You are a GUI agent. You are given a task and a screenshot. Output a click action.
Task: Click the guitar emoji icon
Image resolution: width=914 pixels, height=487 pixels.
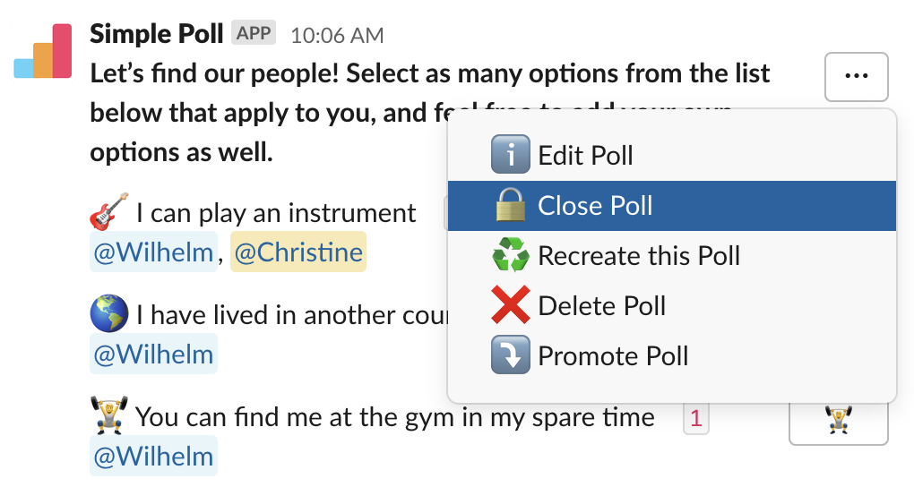tap(109, 212)
